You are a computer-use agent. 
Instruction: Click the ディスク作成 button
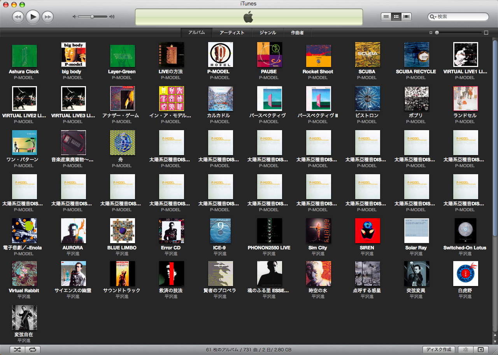pyautogui.click(x=438, y=350)
